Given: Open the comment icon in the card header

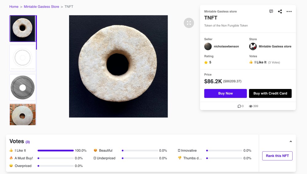Looking at the screenshot, I should [271, 11].
